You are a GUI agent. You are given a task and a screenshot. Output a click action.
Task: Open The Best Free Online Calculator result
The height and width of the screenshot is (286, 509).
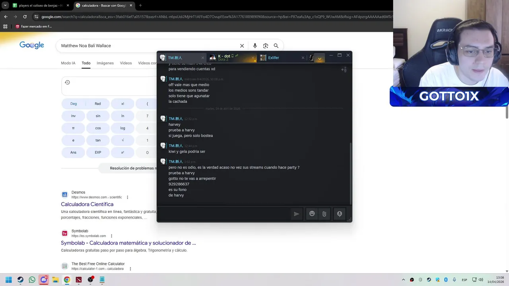pos(98,264)
